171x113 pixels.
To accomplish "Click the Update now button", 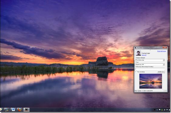I will (161, 72).
